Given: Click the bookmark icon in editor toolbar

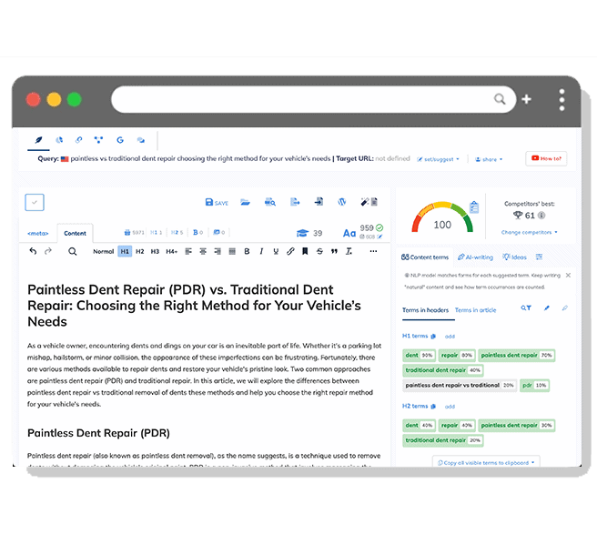Looking at the screenshot, I should 305,251.
